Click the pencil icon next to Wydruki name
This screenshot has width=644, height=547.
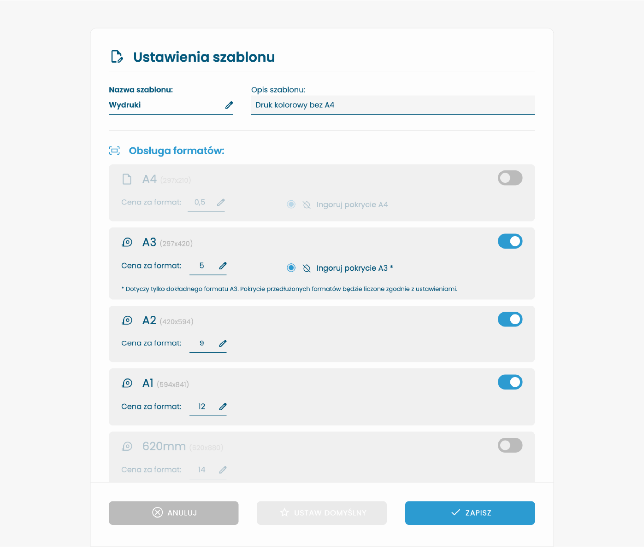pyautogui.click(x=229, y=105)
